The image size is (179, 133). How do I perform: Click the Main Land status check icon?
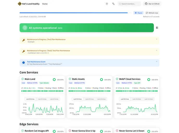tap(23, 79)
